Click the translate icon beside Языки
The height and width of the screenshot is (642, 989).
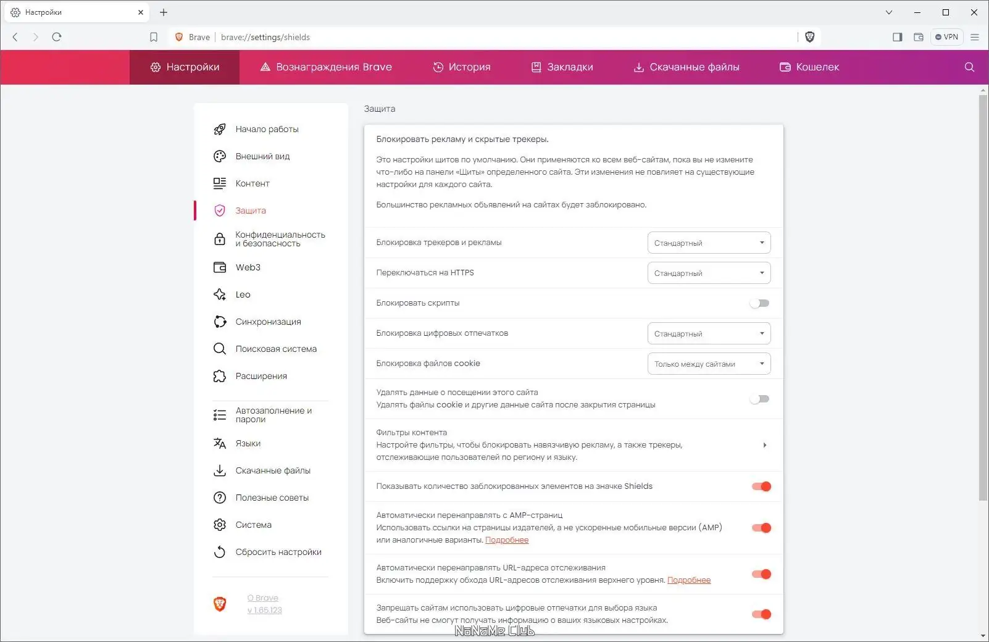click(x=220, y=443)
